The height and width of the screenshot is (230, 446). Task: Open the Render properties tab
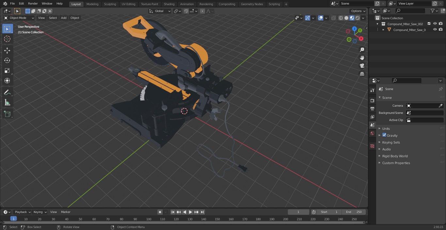(x=372, y=100)
